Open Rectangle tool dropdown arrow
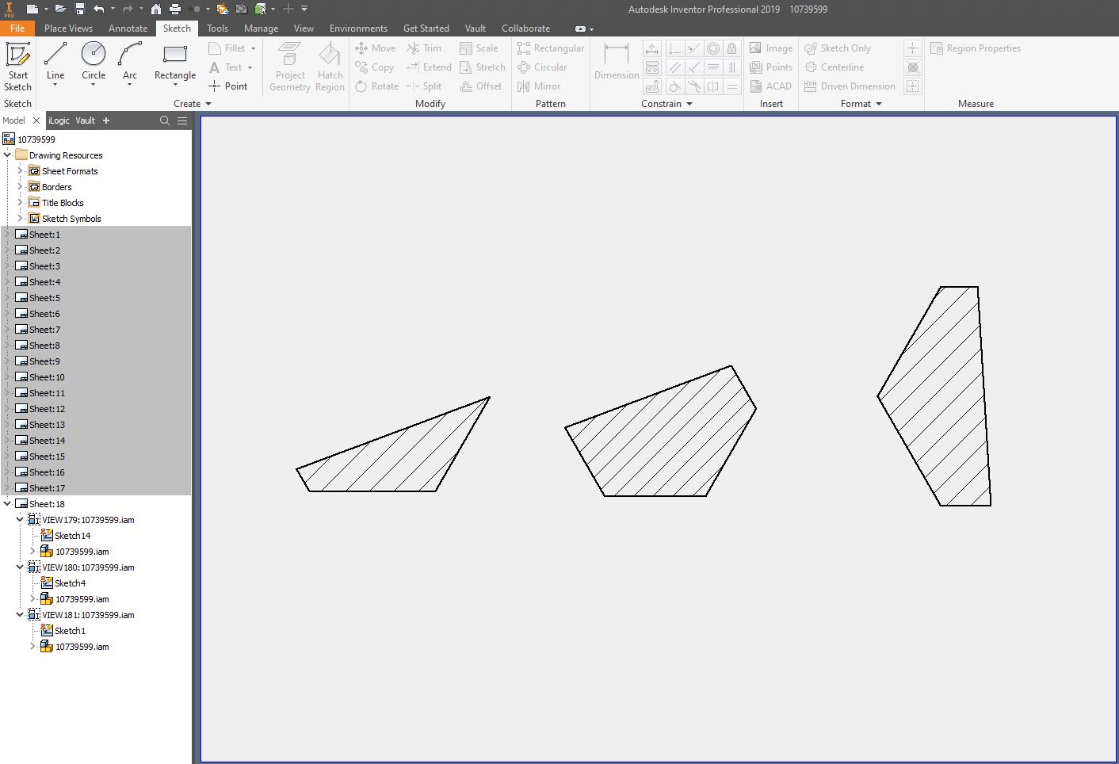This screenshot has height=764, width=1119. coord(175,84)
